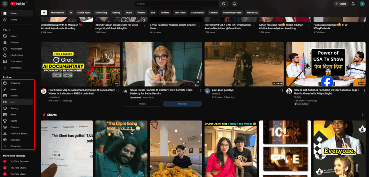The image size is (369, 177).
Task: Start voice search with the microphone
Action: coord(234,4)
